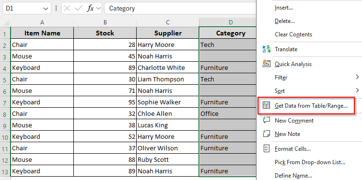Click the New Note sticky icon
The width and height of the screenshot is (362, 180).
click(267, 134)
